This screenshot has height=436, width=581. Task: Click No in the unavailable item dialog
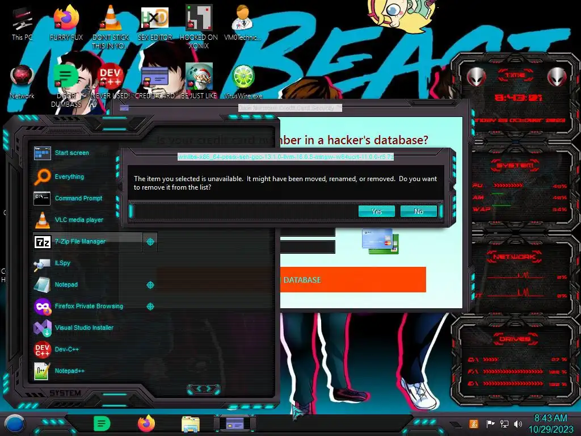[418, 211]
